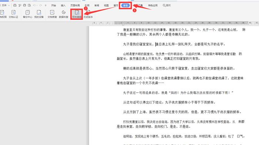The height and width of the screenshot is (145, 259).
Task: Click the Save icon in quick access toolbar
Action: pos(15,6)
